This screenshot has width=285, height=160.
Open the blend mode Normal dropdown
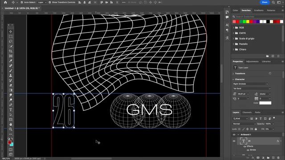click(244, 124)
